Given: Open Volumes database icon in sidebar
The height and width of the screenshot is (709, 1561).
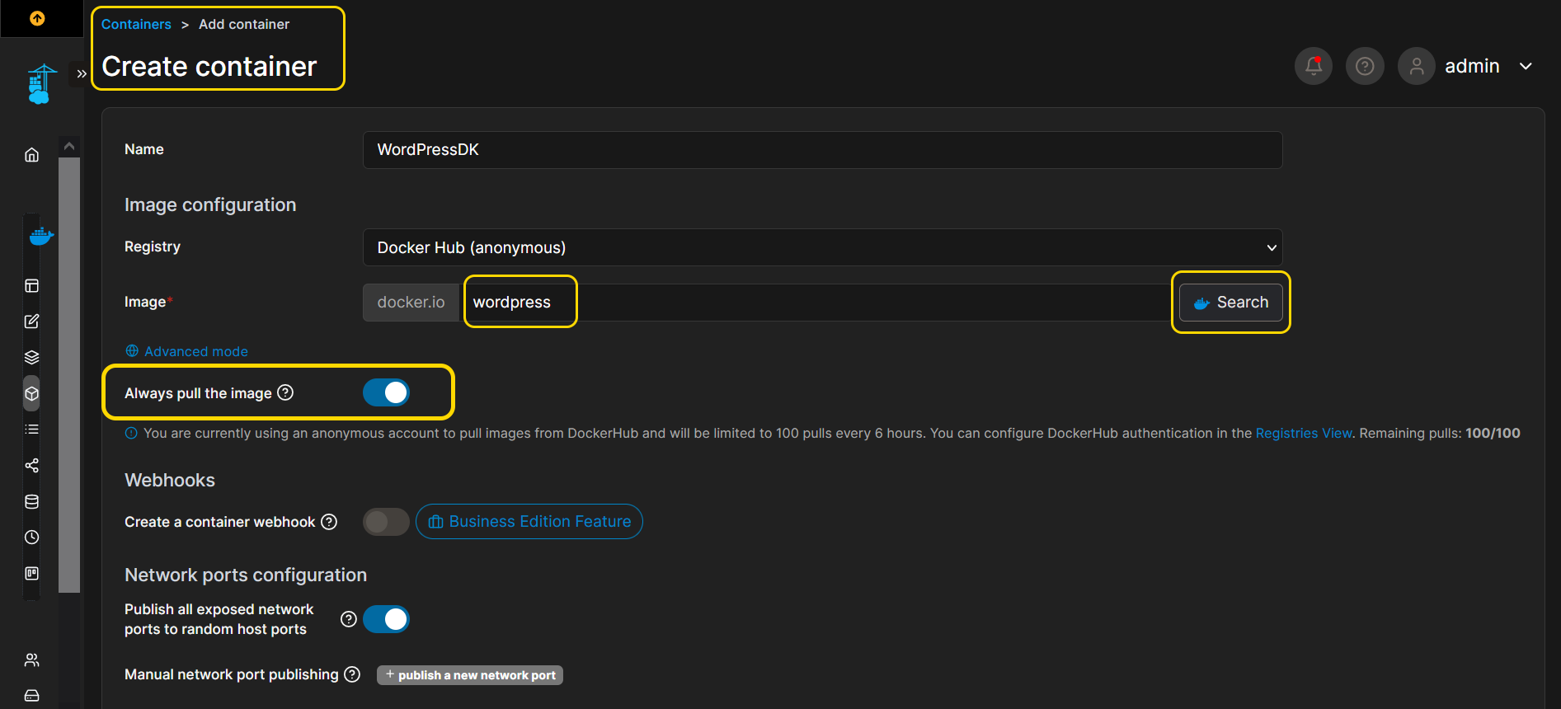Looking at the screenshot, I should coord(31,501).
